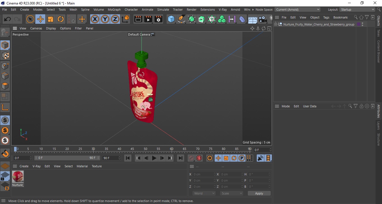Viewport: 382px width, 204px height.
Task: Click Render View clapperboard icon
Action: click(x=138, y=19)
